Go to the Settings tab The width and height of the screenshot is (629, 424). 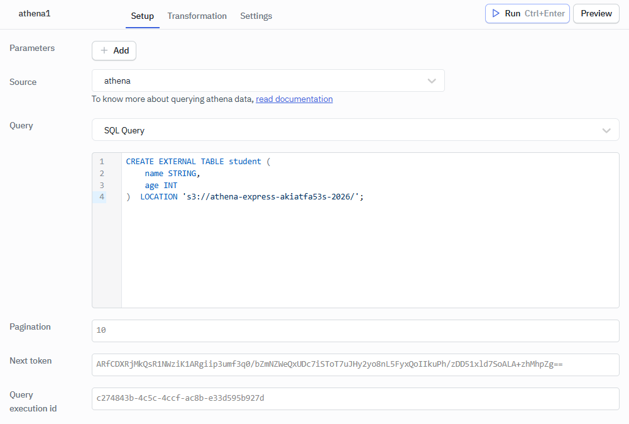pos(256,16)
